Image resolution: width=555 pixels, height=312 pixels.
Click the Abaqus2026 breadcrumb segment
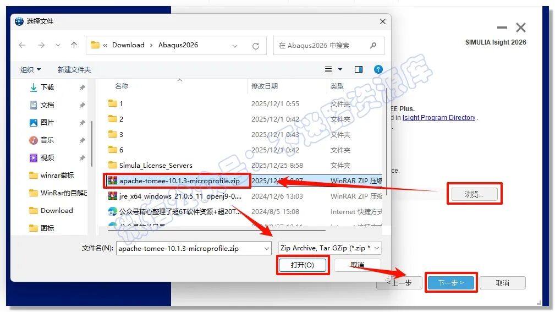[x=178, y=45]
